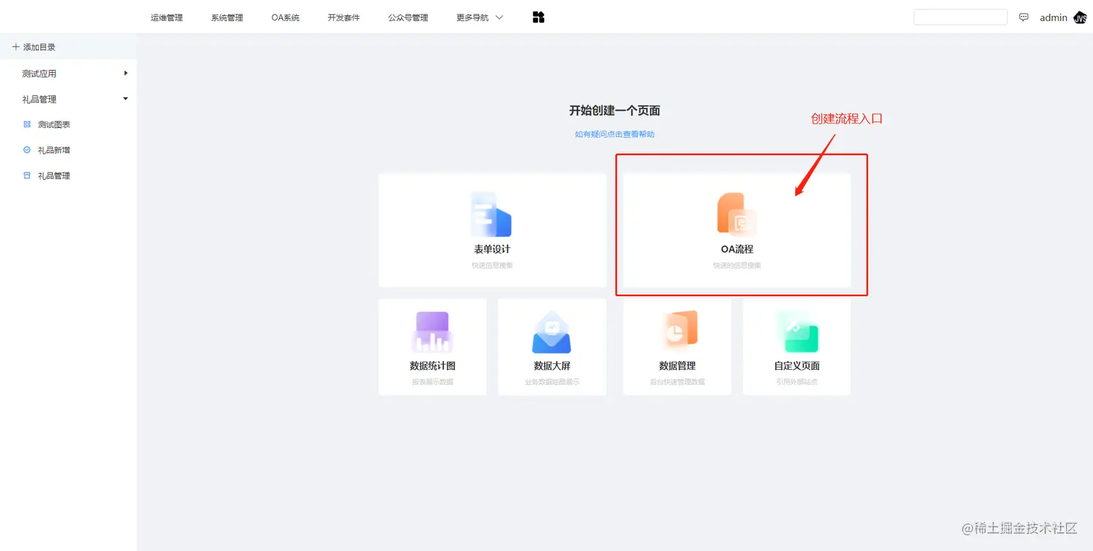This screenshot has height=551, width=1093.
Task: Collapse the 礼品管理 directory arrow
Action: tap(126, 99)
